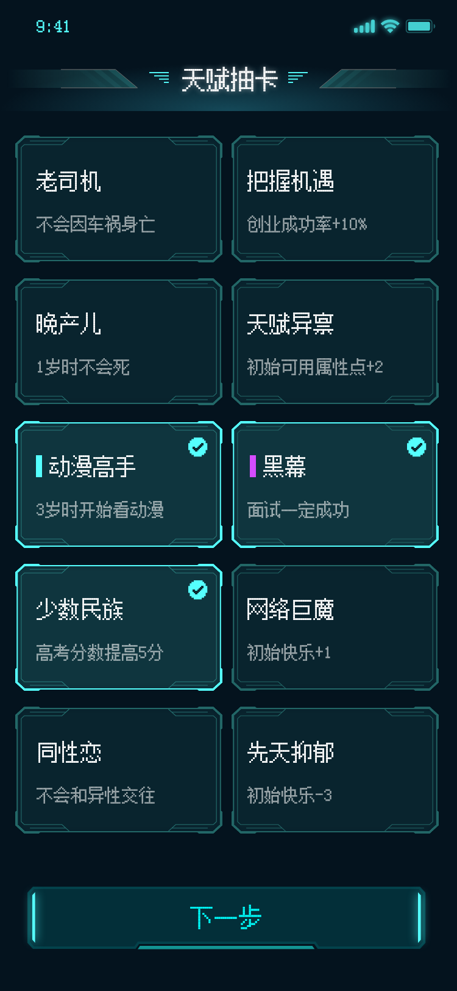The image size is (457, 991).
Task: Click decorative lines right of 天赋抽卡 title
Action: [297, 77]
